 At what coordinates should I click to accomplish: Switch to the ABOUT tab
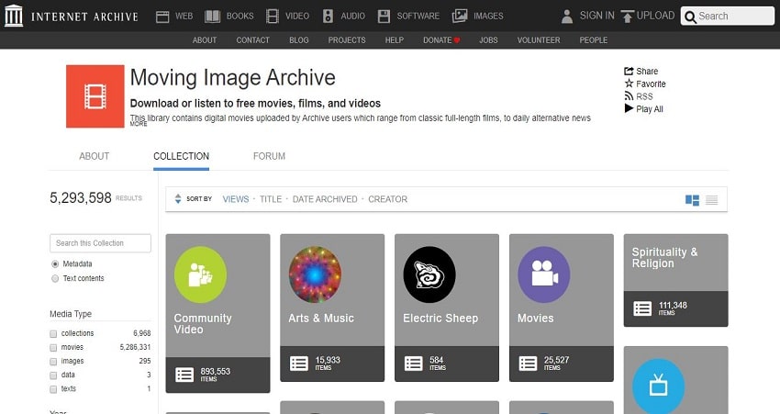tap(94, 156)
